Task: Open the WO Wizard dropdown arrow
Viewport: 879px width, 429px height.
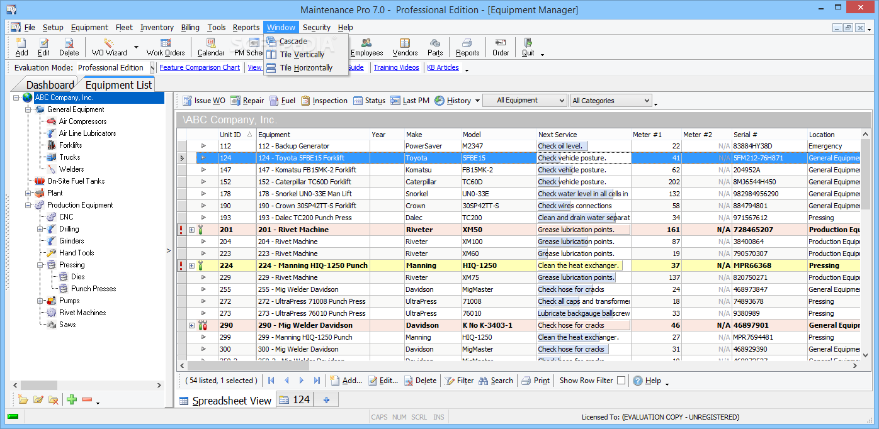Action: coord(136,47)
